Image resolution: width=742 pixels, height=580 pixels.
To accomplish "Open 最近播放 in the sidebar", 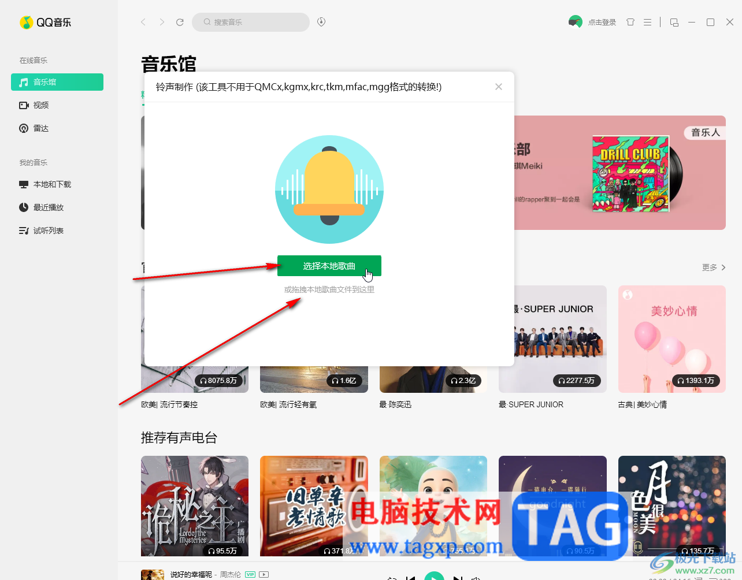I will coord(57,207).
